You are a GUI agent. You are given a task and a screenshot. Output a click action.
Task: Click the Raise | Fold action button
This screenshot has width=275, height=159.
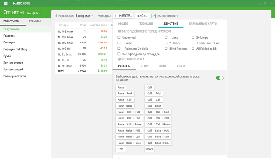pyautogui.click(x=125, y=94)
